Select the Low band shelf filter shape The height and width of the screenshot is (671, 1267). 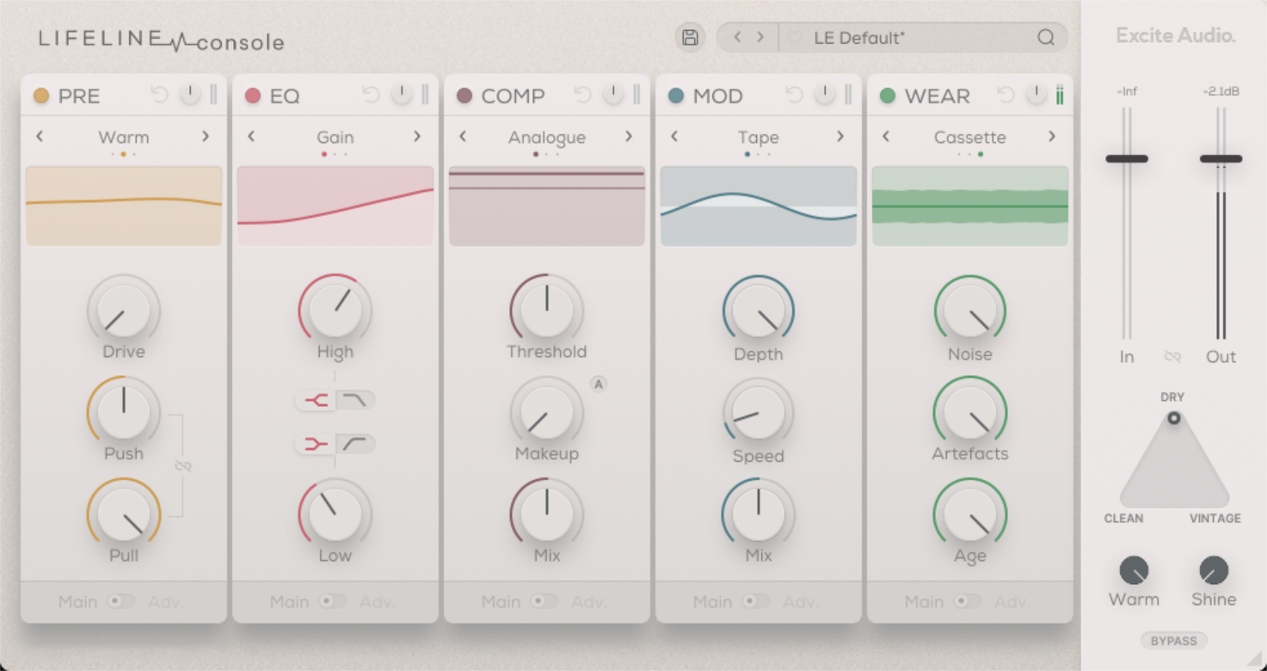point(355,444)
